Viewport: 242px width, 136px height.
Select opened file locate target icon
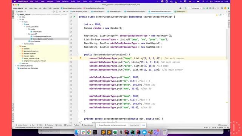(54, 12)
